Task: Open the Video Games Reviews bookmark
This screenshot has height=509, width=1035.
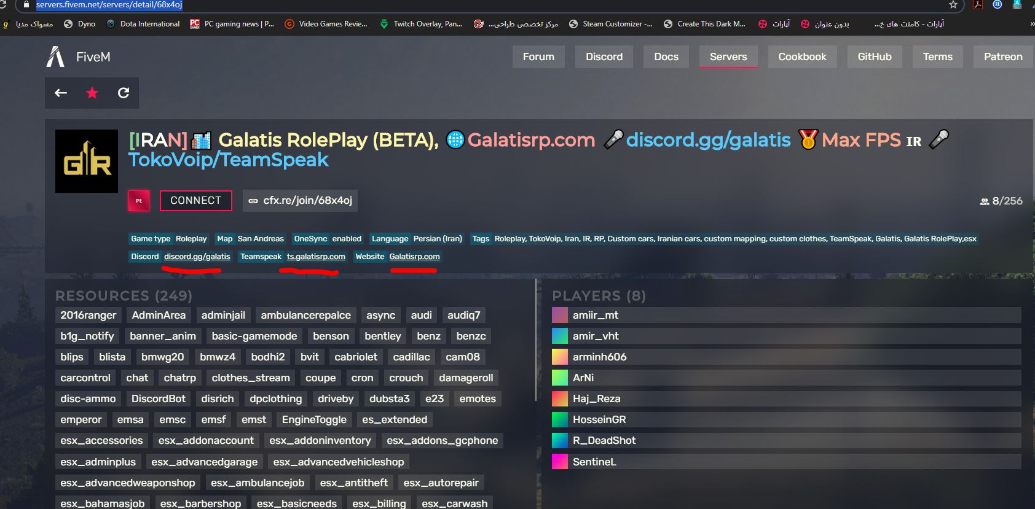Action: [x=326, y=24]
